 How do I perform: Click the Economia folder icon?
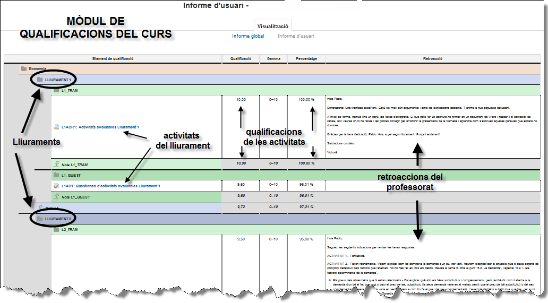pos(23,68)
